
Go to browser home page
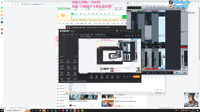[x=15, y=4]
